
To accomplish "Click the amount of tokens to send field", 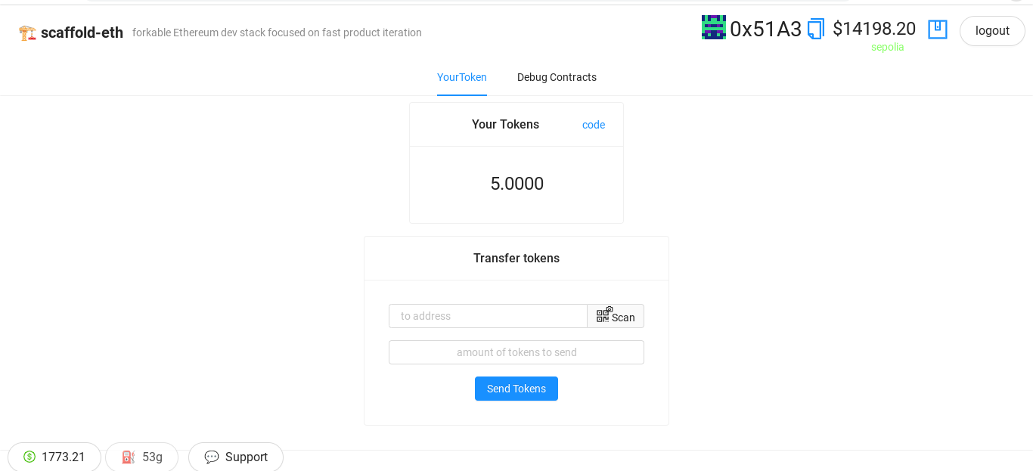I will 516,352.
